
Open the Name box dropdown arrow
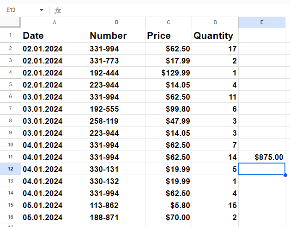(x=42, y=10)
